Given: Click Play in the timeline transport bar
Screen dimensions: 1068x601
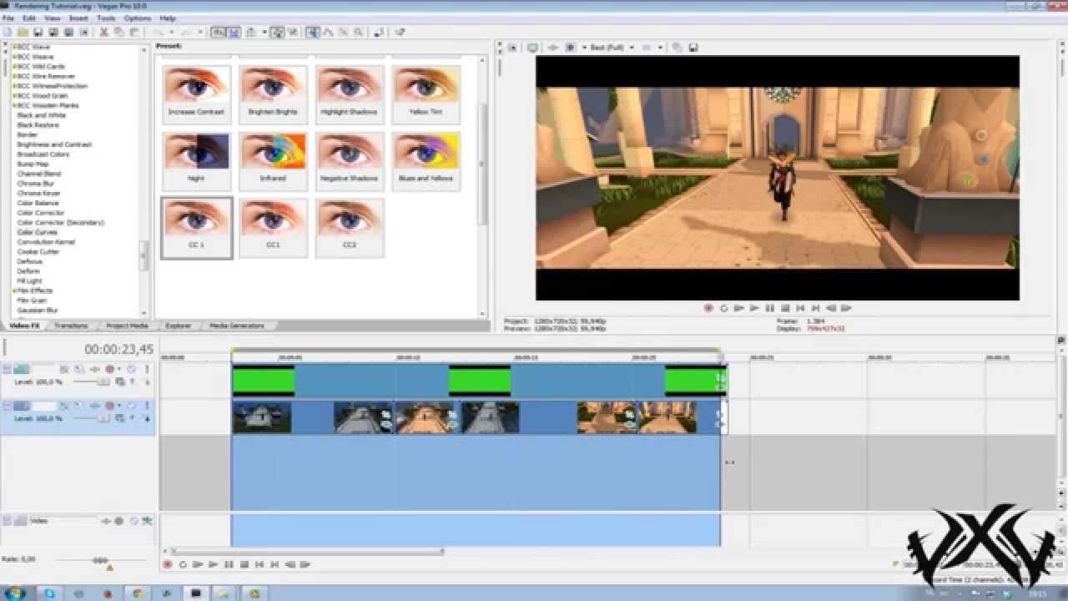Looking at the screenshot, I should [x=214, y=564].
